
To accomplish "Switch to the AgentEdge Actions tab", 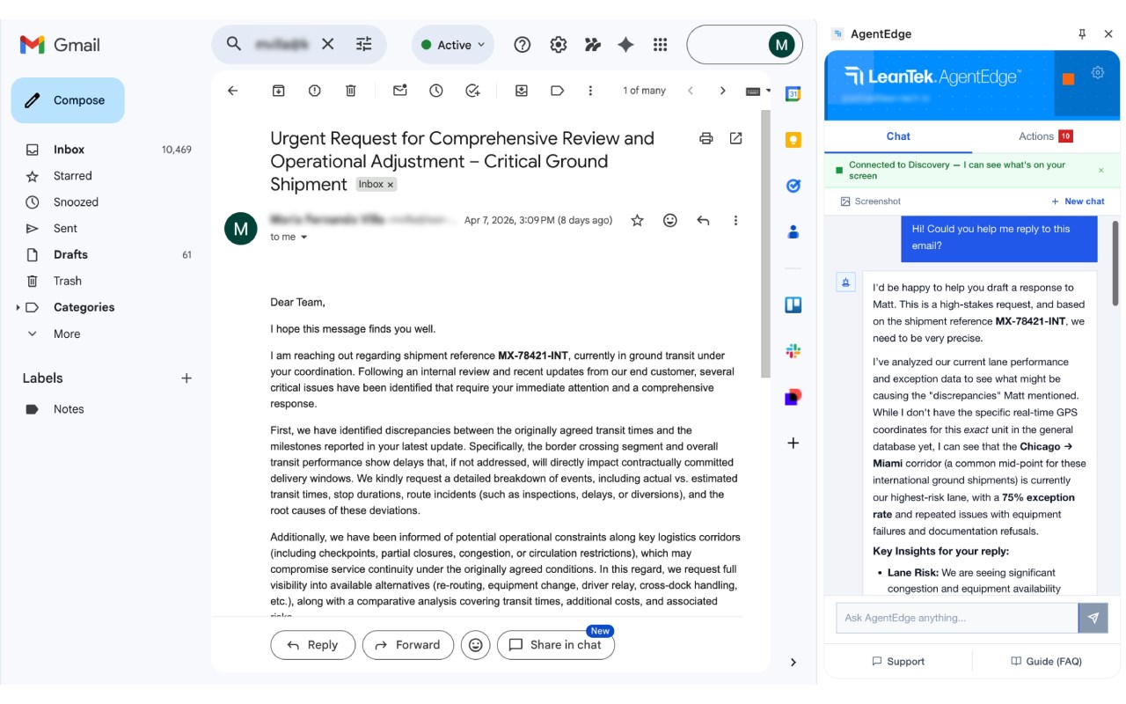I will pyautogui.click(x=1046, y=136).
